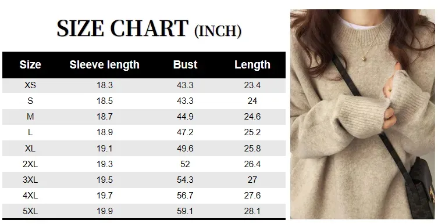This screenshot has width=438, height=224.
Task: Select bust value 44.9
Action: [x=185, y=117]
